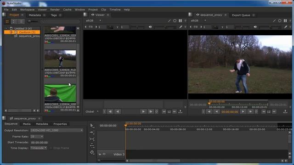The image size is (294, 165).
Task: Select sequence_proxy in the project tree
Action: pos(29,36)
